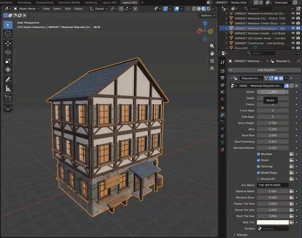Select the Measure tool

(x=8, y=88)
